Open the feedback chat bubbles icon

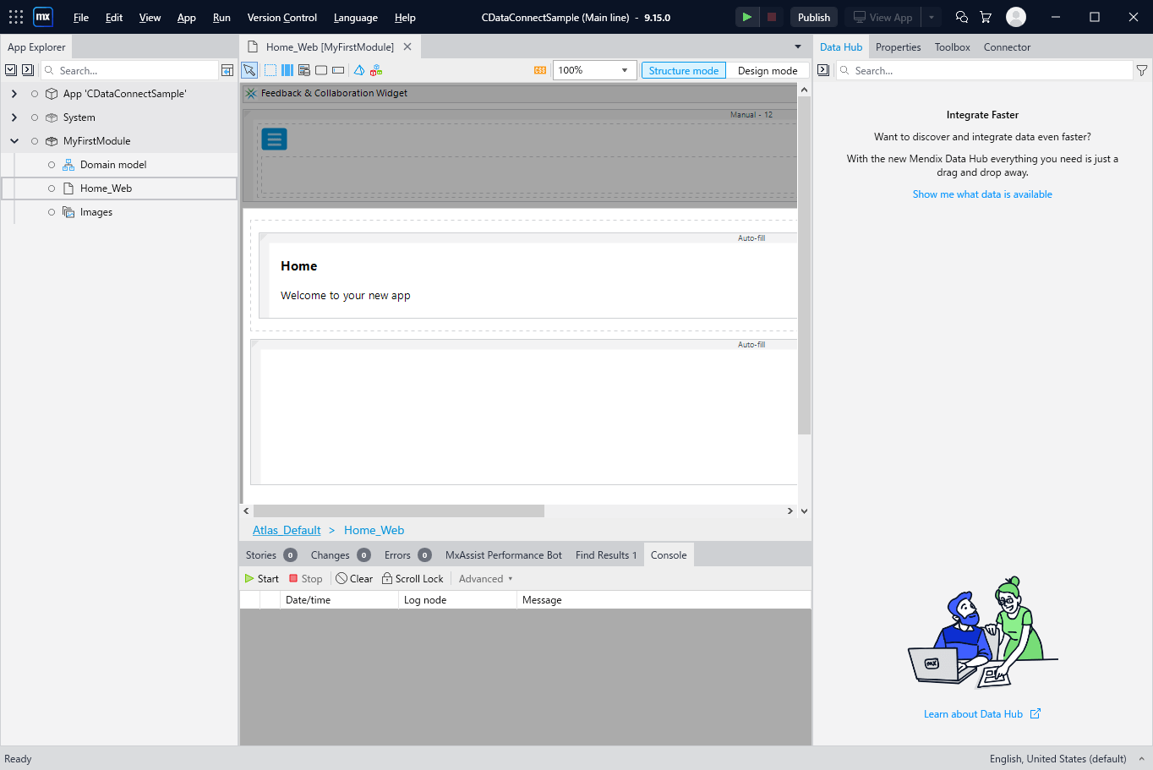coord(961,17)
